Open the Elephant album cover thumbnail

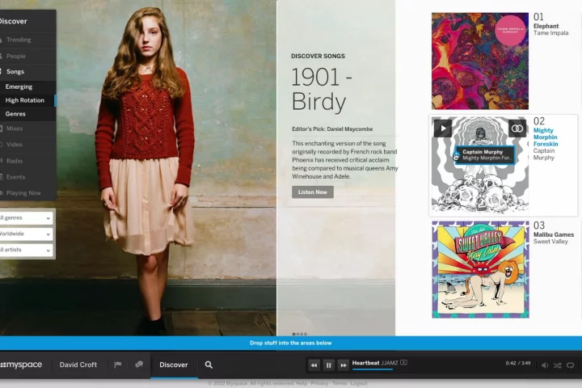click(x=480, y=61)
